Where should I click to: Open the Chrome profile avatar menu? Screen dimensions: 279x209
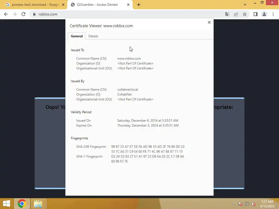click(264, 14)
